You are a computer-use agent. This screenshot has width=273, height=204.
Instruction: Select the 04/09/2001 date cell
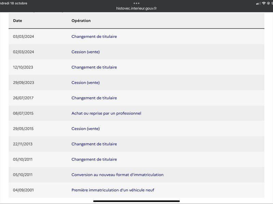23,190
